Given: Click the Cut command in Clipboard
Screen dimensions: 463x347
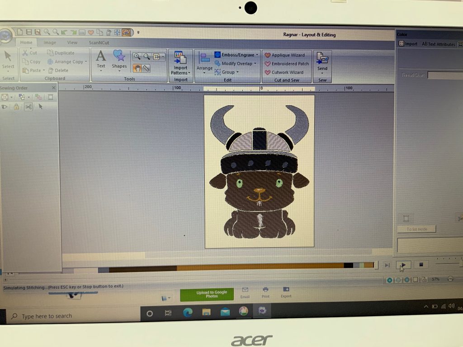Looking at the screenshot, I should click(x=30, y=52).
